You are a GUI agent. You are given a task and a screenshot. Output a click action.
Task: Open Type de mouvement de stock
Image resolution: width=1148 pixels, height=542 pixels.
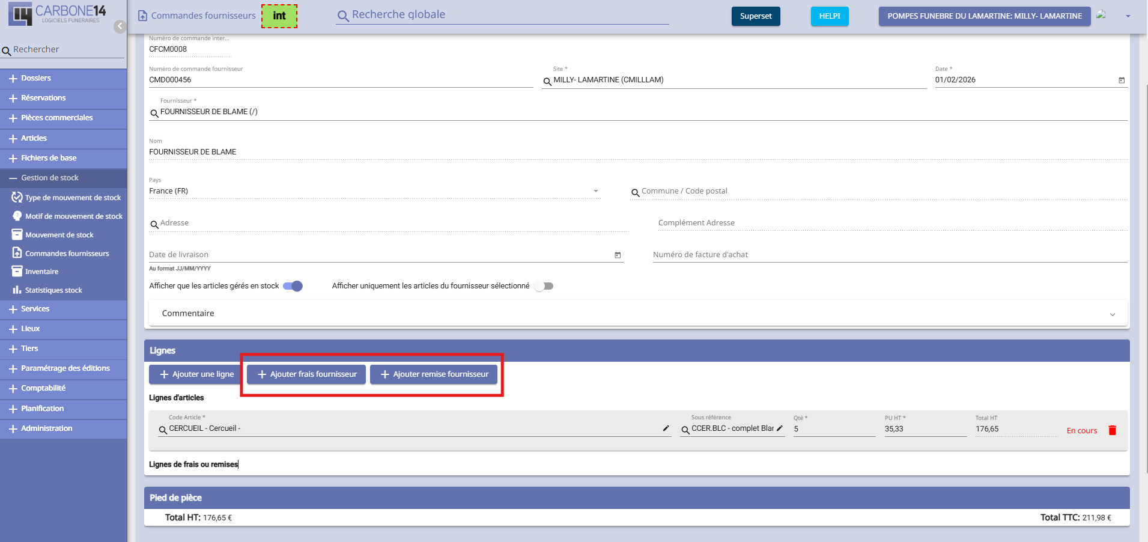73,198
